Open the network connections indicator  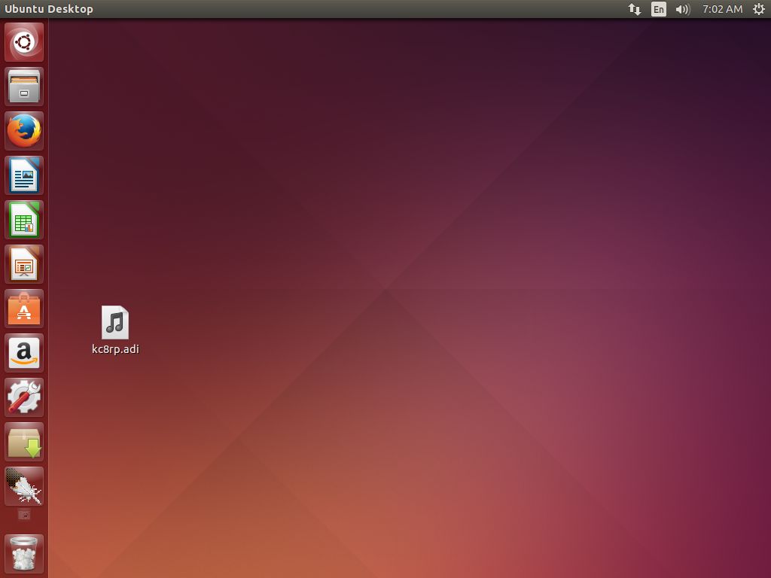tap(635, 9)
